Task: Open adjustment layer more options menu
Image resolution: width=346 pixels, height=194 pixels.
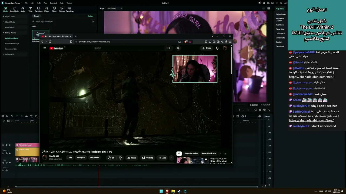Action: [x=93, y=21]
